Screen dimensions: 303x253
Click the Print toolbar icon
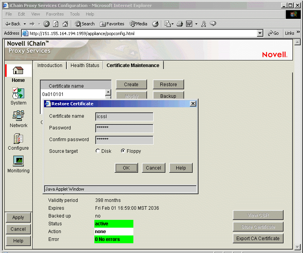[179, 24]
